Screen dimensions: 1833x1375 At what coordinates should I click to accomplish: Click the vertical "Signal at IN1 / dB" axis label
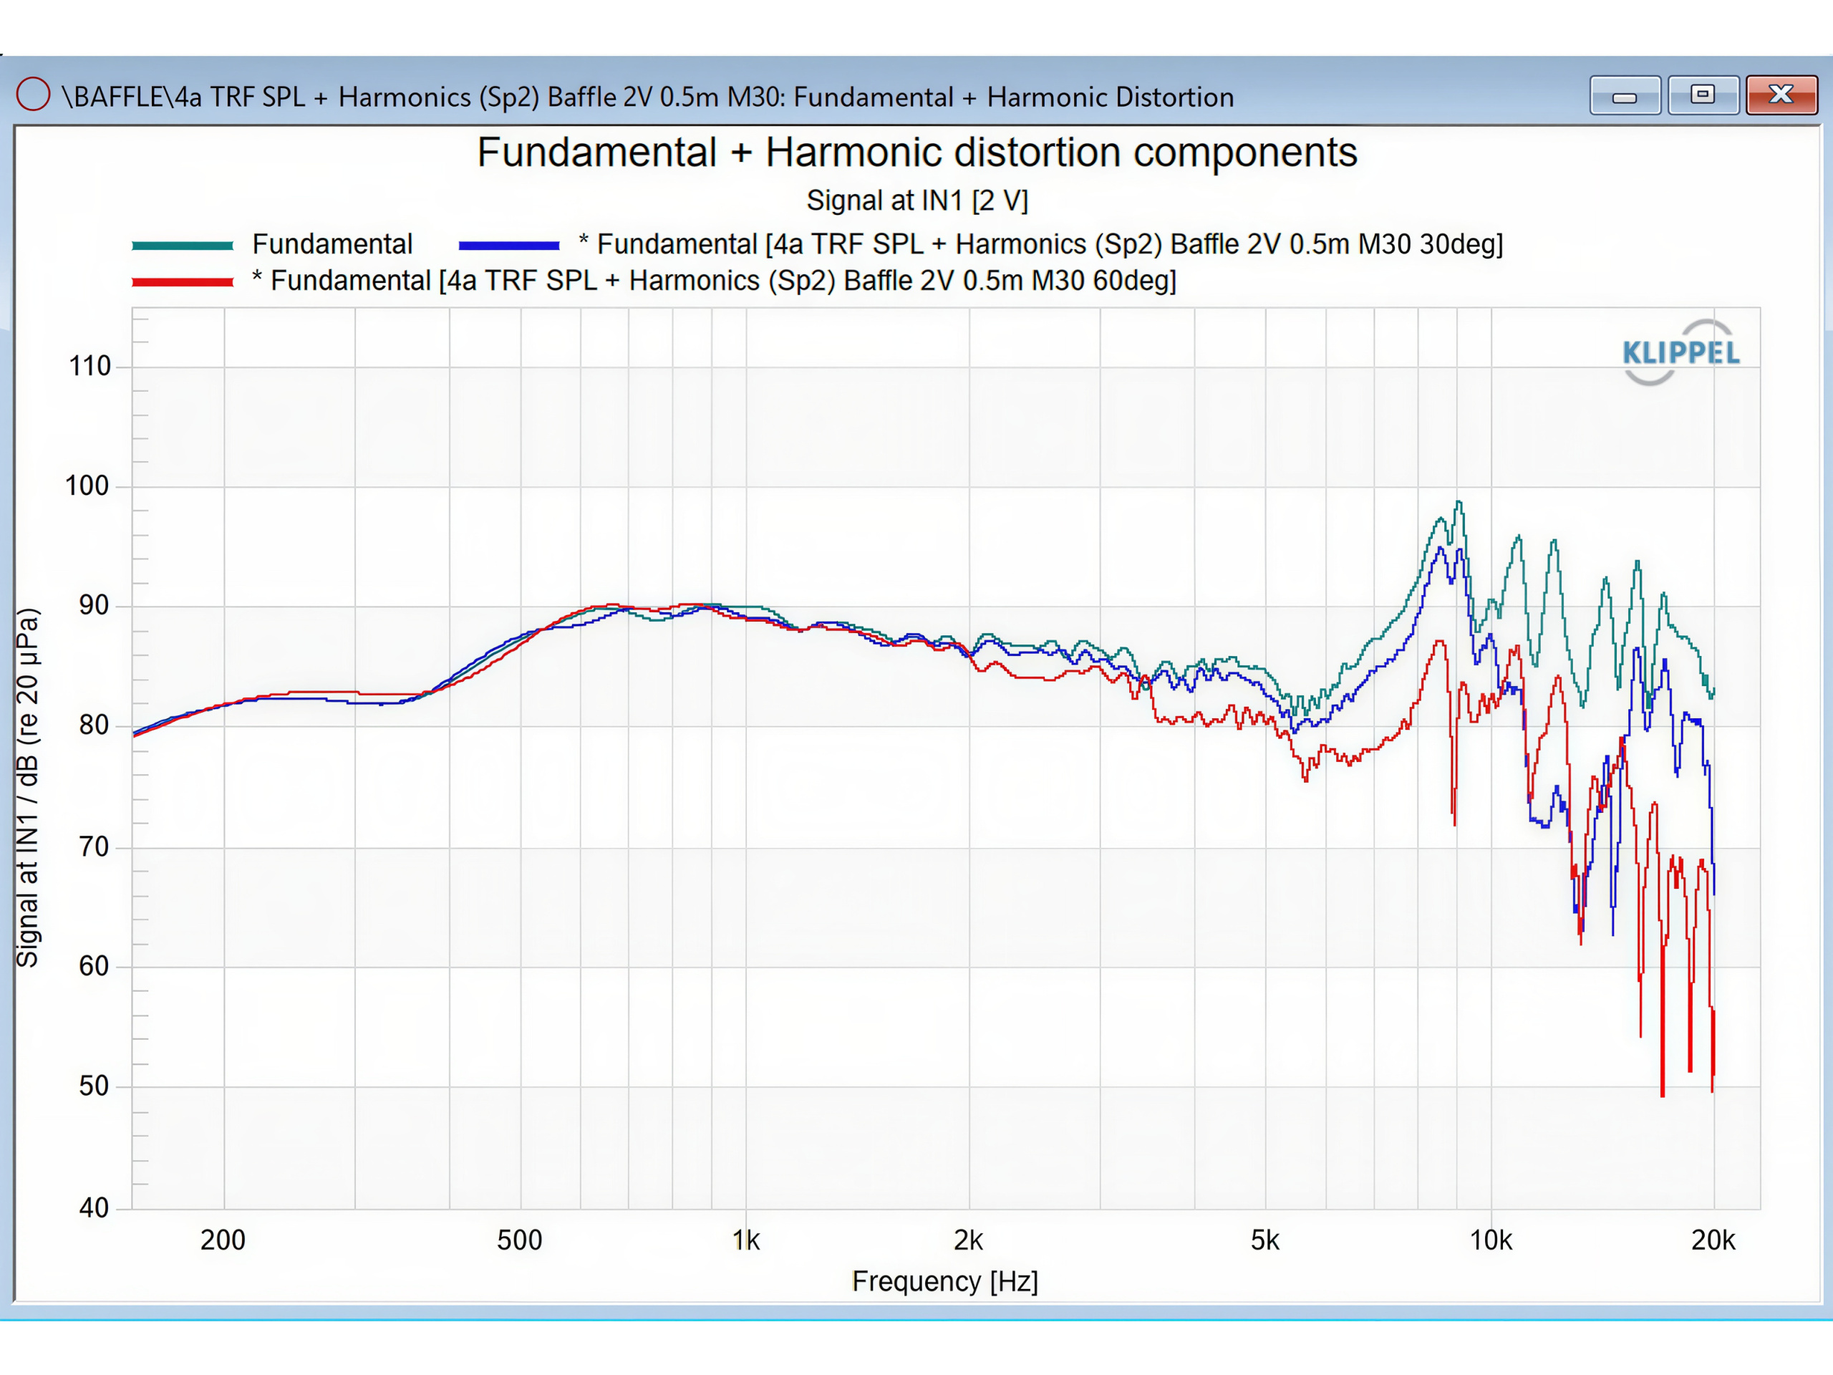tap(27, 787)
